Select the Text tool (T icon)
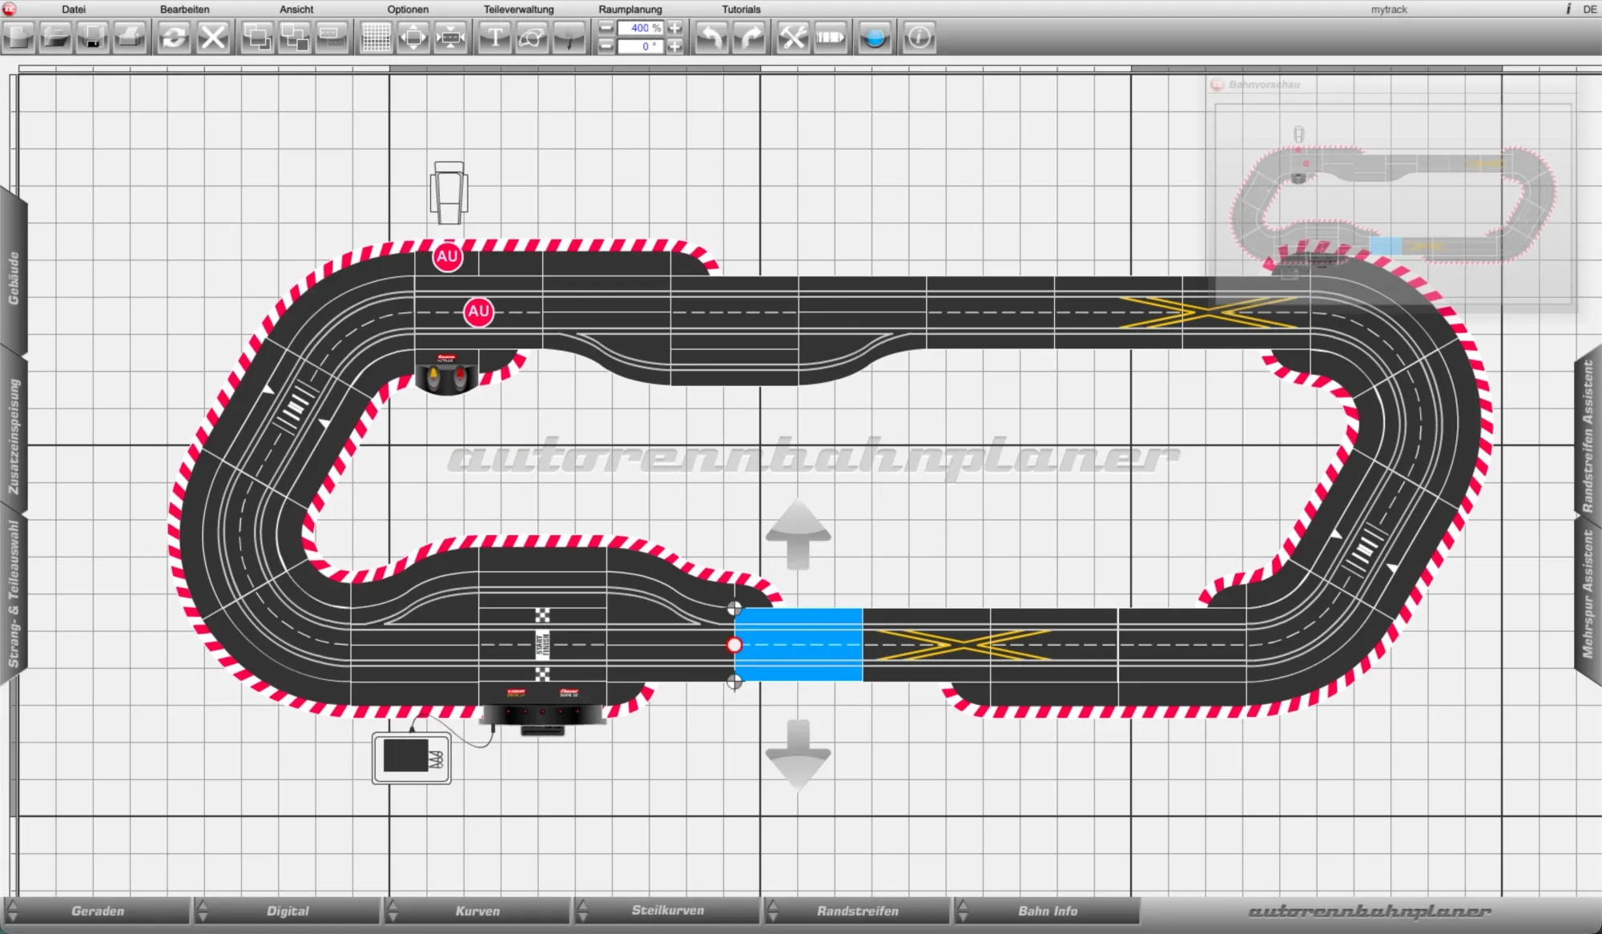The width and height of the screenshot is (1602, 934). [495, 38]
